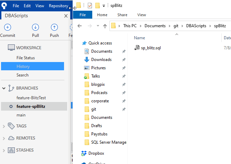Open Pictures in Quick access

pos(98,68)
